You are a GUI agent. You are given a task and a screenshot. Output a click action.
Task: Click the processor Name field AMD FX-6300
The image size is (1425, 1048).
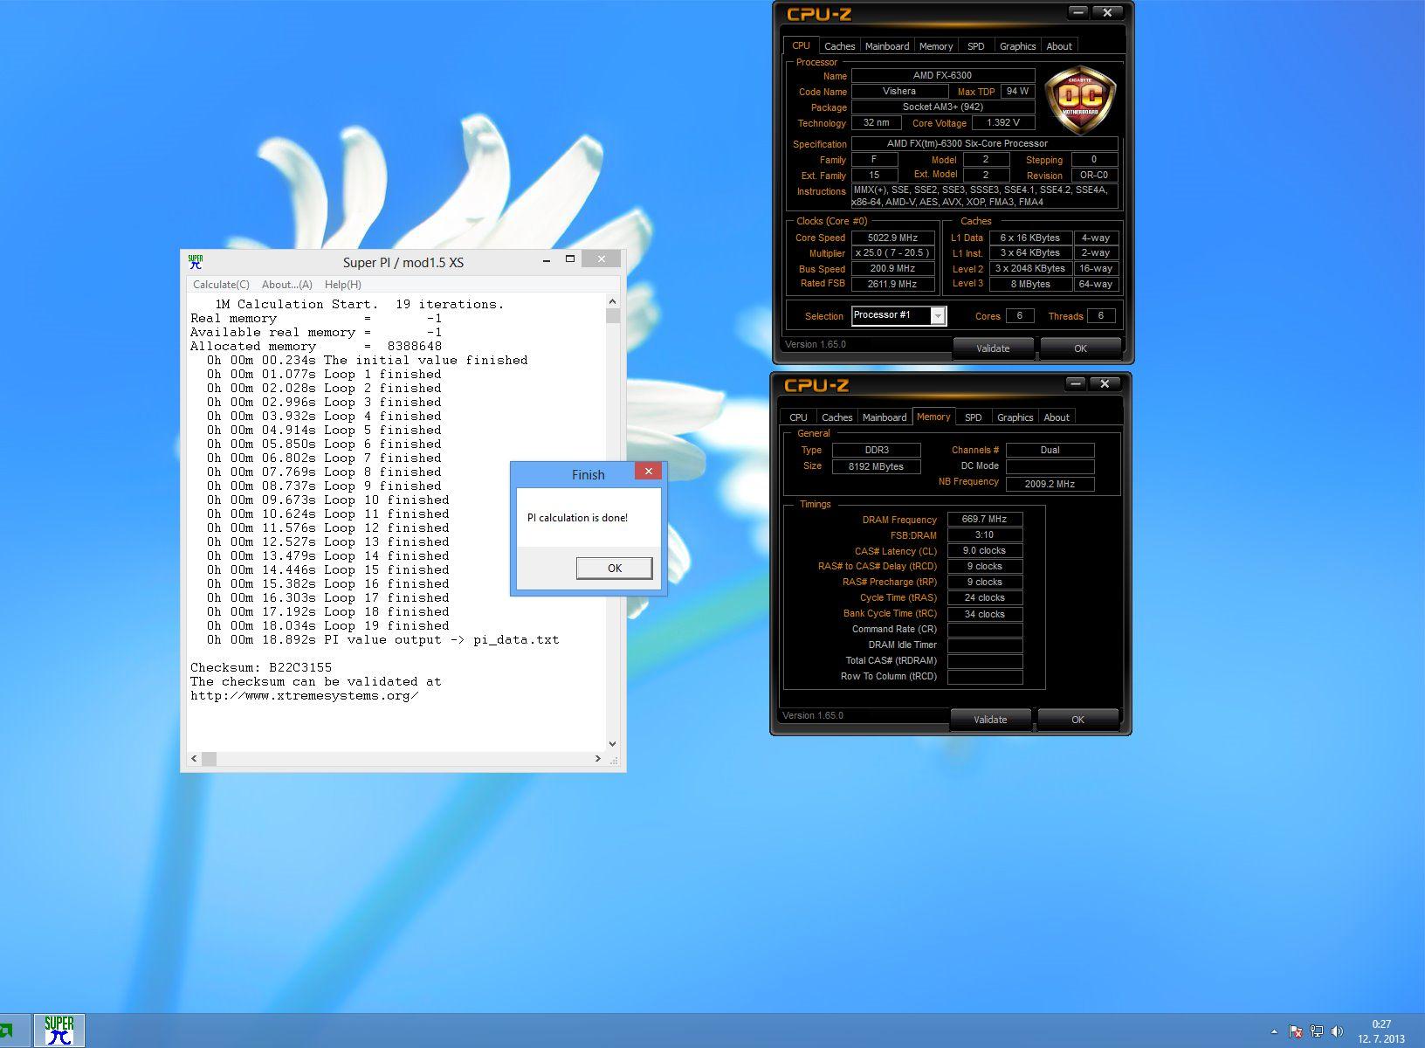(x=942, y=76)
